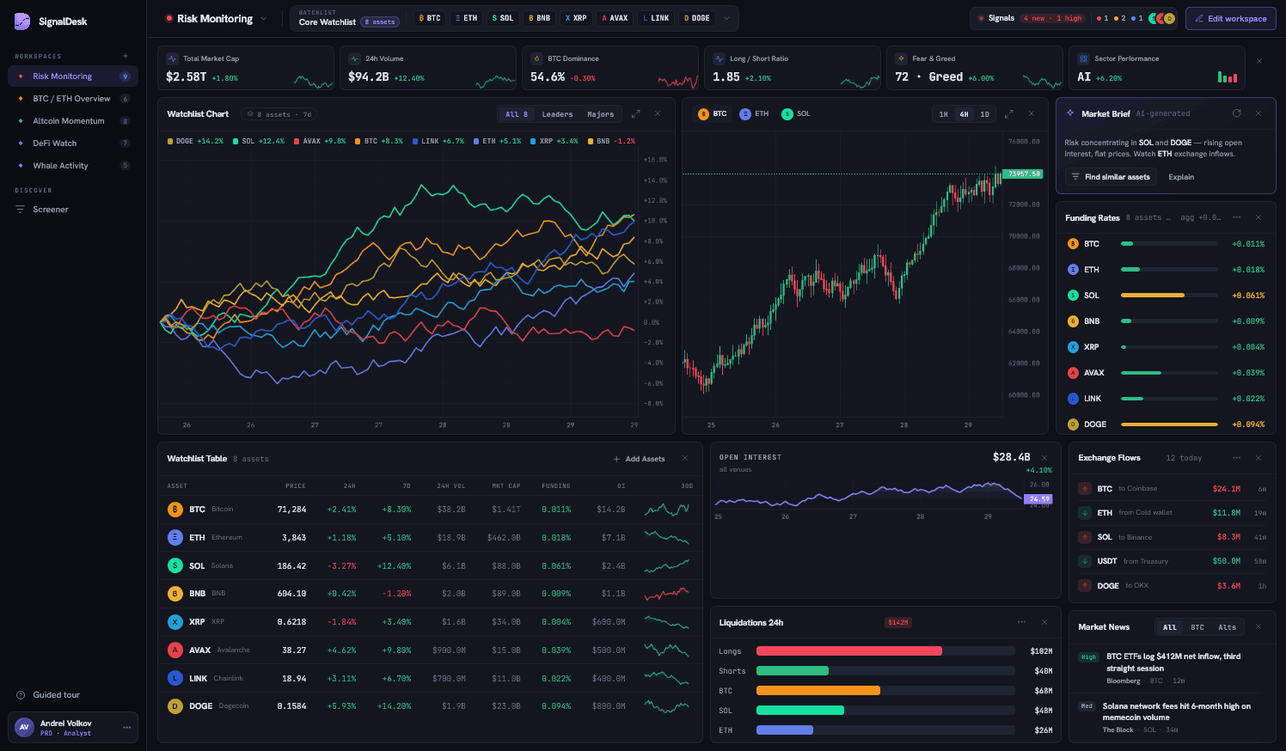Click the Screener list icon in the sidebar
The image size is (1286, 751).
tap(21, 209)
